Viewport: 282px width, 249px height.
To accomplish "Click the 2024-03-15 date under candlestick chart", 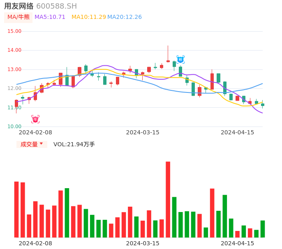I will 143,132.
